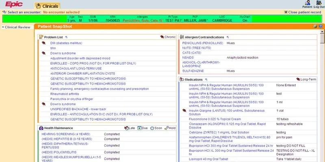Screen dimensions: 325x162
Task: Open the NSAIDS allergy entry
Action: pos(188,58)
